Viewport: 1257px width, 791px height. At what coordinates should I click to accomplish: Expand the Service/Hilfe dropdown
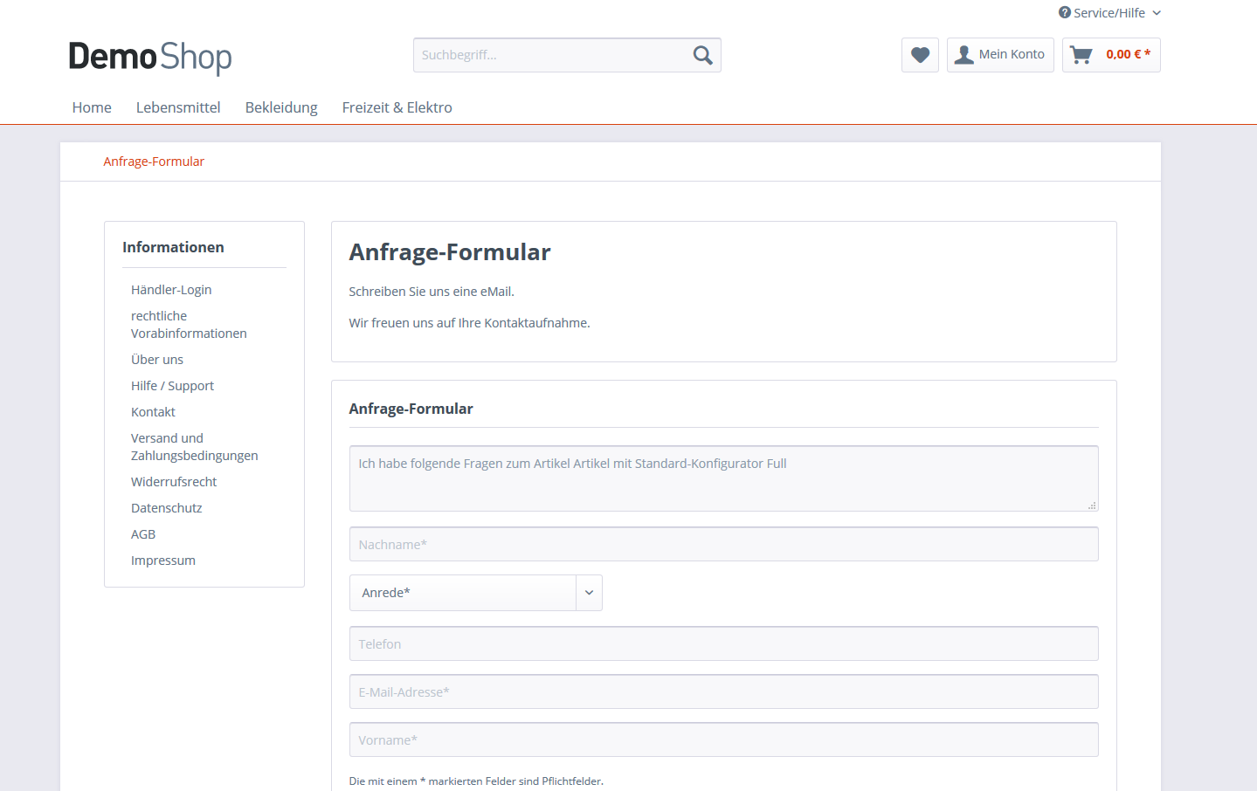pyautogui.click(x=1109, y=13)
